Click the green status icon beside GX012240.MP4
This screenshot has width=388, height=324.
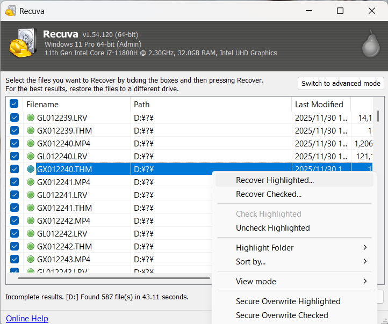pyautogui.click(x=31, y=143)
